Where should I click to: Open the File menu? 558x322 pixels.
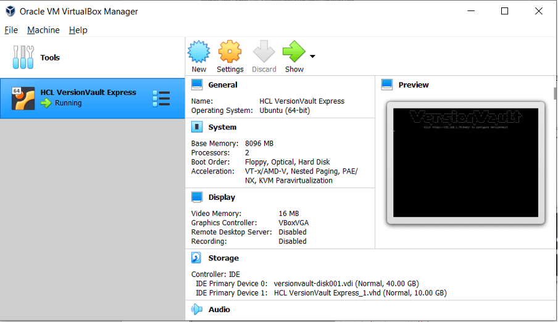(11, 30)
